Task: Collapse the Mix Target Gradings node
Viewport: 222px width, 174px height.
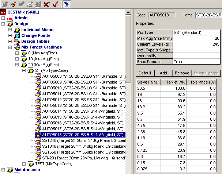Action: pyautogui.click(x=10, y=47)
